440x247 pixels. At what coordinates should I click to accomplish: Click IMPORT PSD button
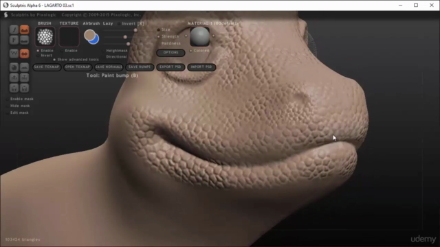point(201,67)
